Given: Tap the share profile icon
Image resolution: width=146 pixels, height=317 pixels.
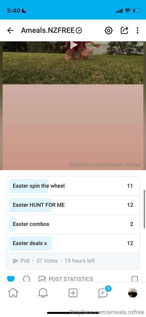Looking at the screenshot, I should point(124,31).
